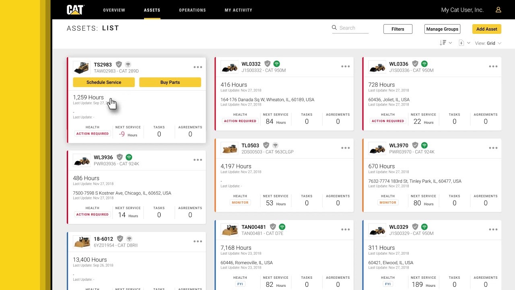Click the FYI badge on TAN00481

pyautogui.click(x=240, y=284)
